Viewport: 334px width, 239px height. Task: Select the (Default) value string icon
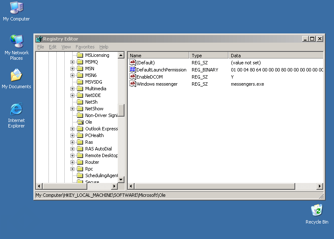tap(132, 63)
